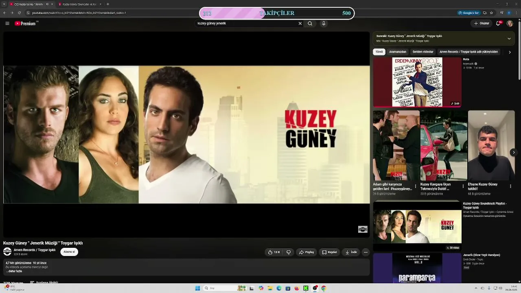The image size is (521, 293).
Task: Create content with the Oluştur button
Action: pyautogui.click(x=482, y=24)
